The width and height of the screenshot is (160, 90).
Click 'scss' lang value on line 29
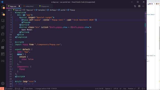point(31,81)
